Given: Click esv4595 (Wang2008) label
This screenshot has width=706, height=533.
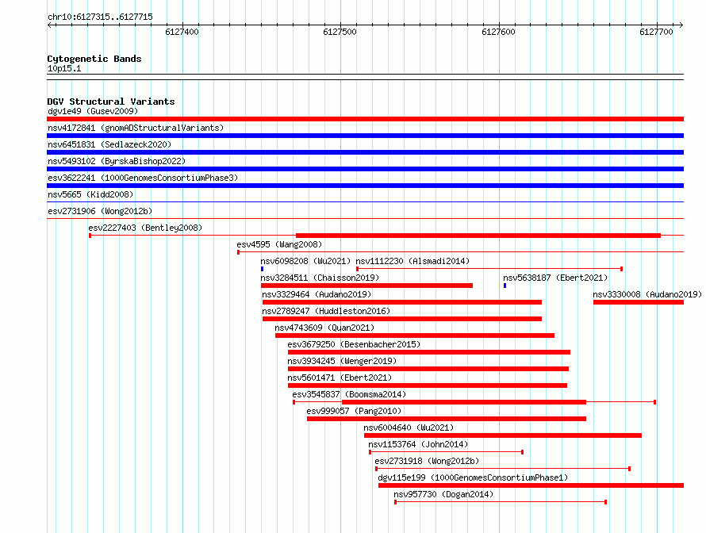Looking at the screenshot, I should point(279,244).
